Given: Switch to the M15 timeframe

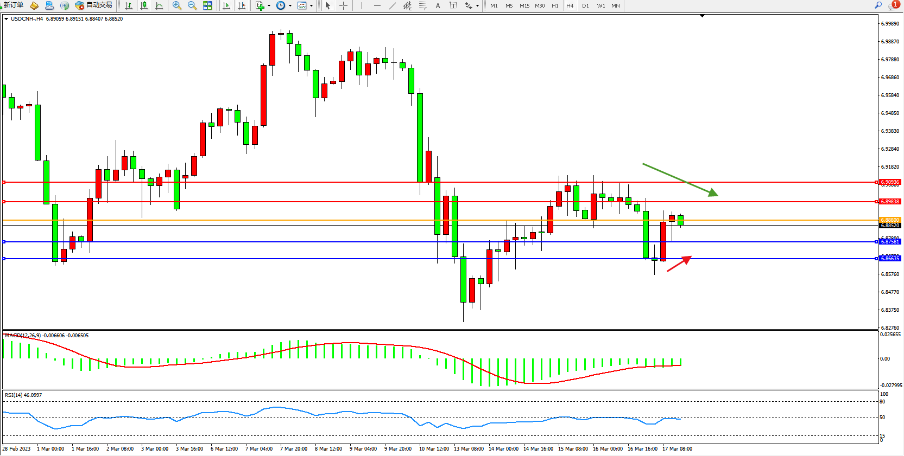Looking at the screenshot, I should 524,5.
